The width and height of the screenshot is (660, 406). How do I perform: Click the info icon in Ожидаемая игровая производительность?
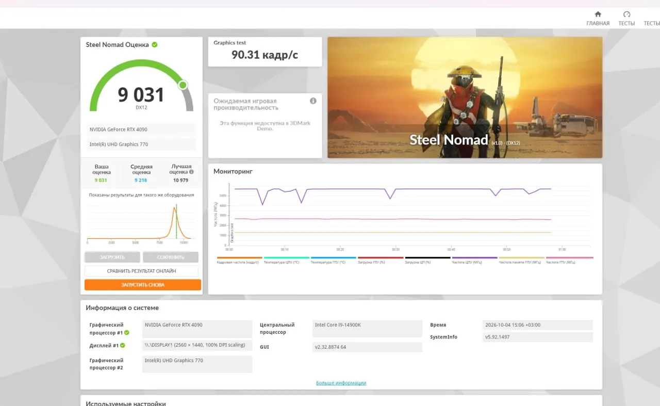tap(313, 101)
